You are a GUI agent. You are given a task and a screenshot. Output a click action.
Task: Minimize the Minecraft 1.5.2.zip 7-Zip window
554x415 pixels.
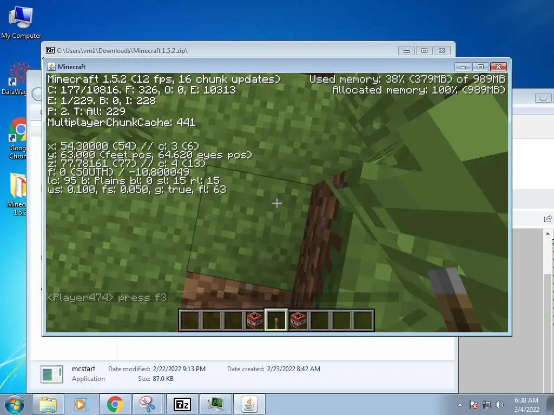point(406,51)
